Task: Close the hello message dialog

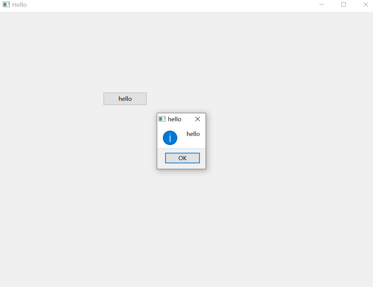Action: click(197, 119)
